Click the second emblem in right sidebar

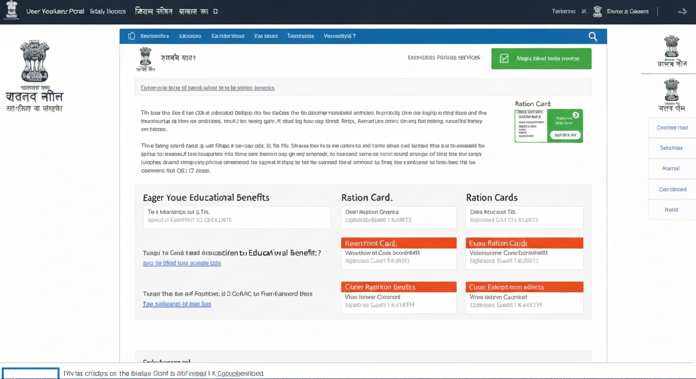671,91
